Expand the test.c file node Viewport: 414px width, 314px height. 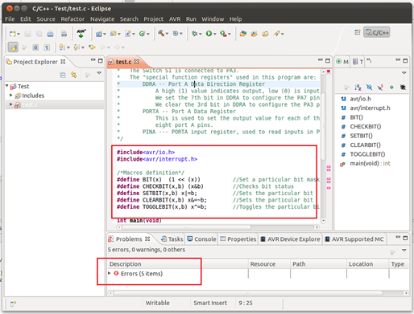pyautogui.click(x=11, y=104)
